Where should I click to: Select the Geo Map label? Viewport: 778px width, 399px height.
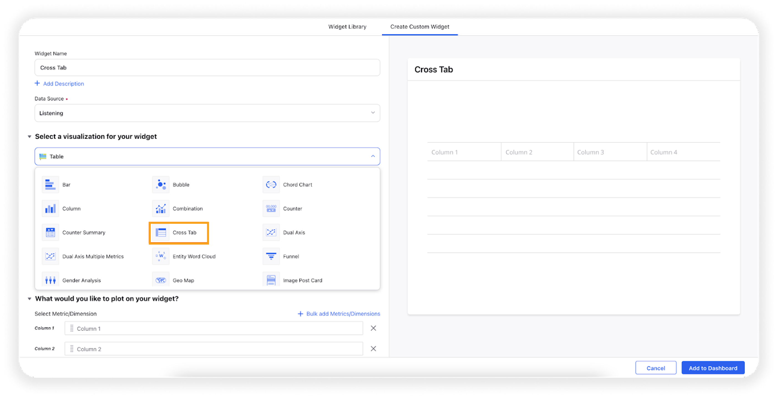pos(183,280)
